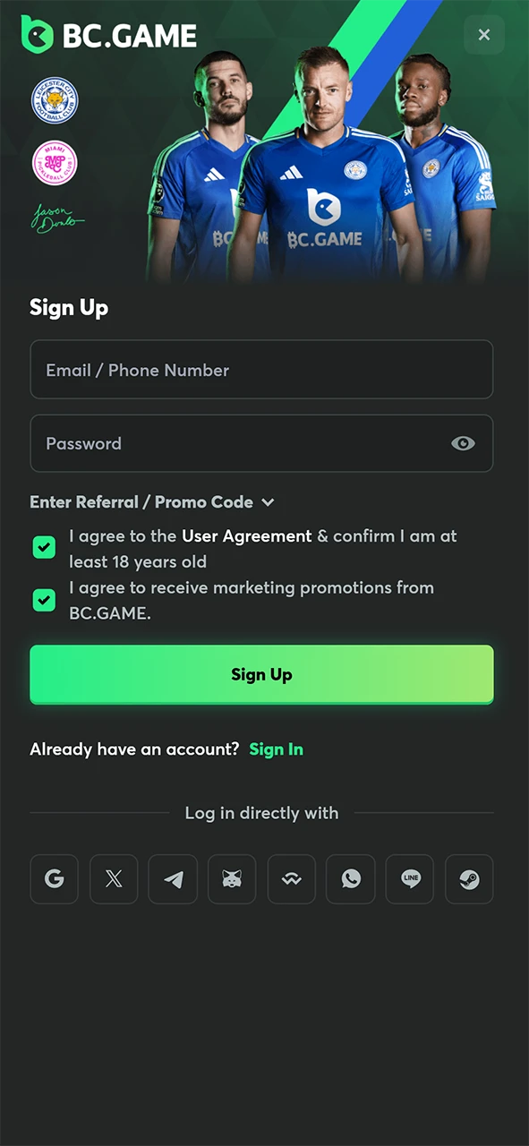Open the Leicester City FC partner badge
Viewport: 529px width, 1146px height.
54,100
